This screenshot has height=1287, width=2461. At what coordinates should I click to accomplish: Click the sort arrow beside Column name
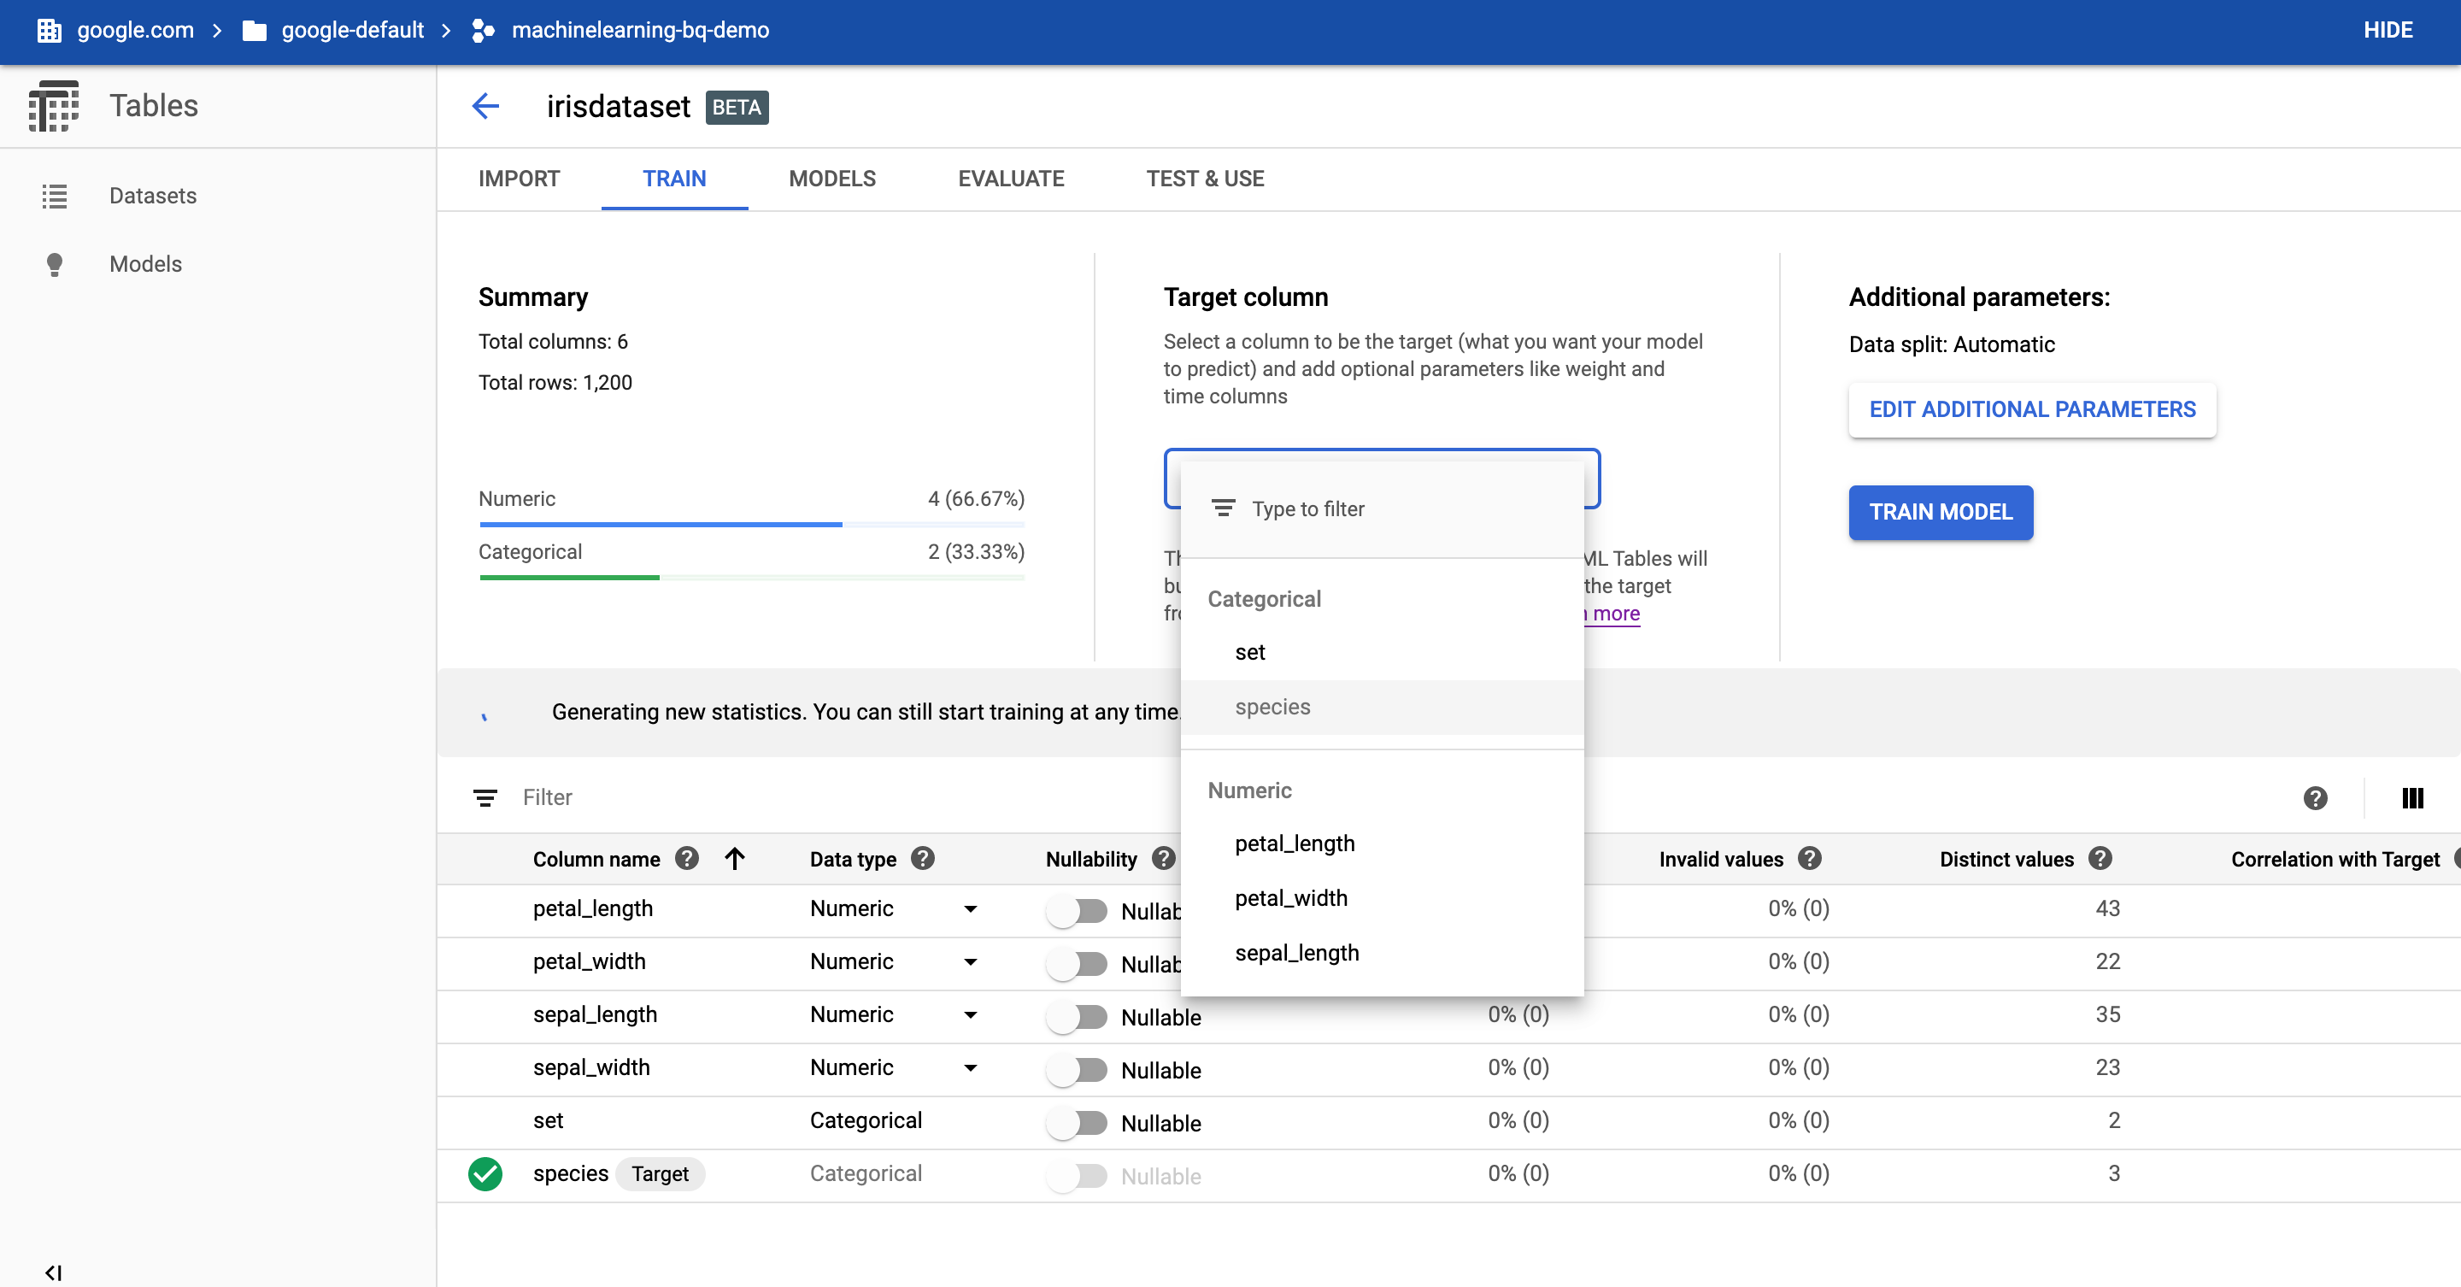click(x=735, y=859)
